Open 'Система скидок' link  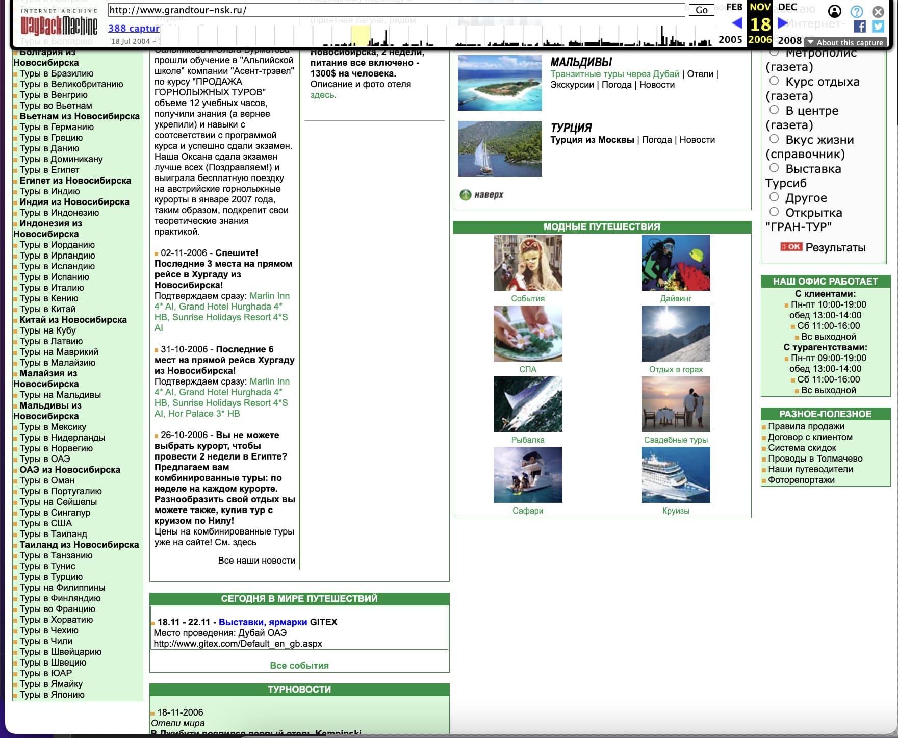coord(802,448)
